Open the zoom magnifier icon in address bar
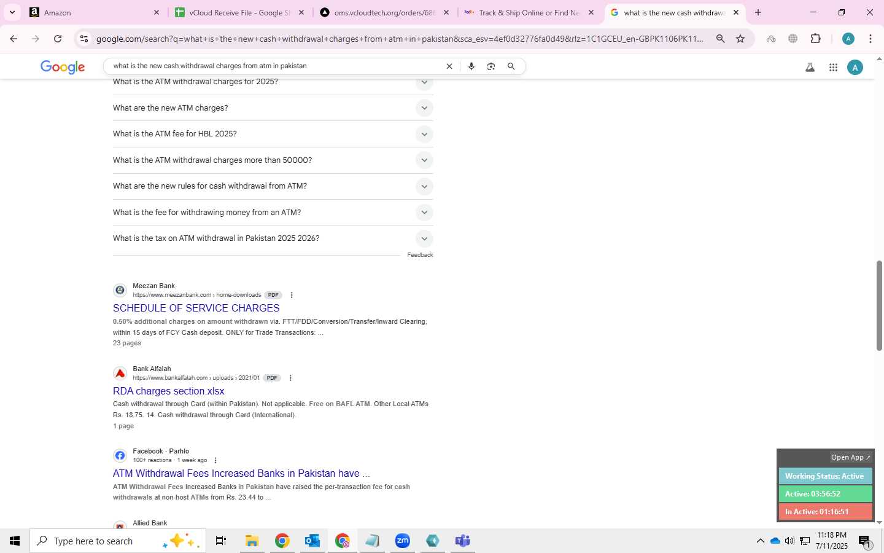 coord(720,39)
